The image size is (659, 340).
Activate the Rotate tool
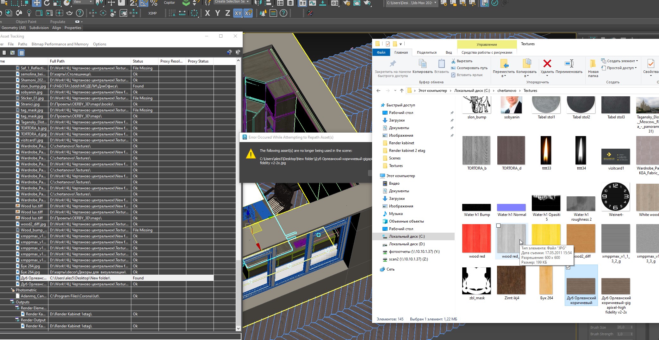click(x=47, y=3)
